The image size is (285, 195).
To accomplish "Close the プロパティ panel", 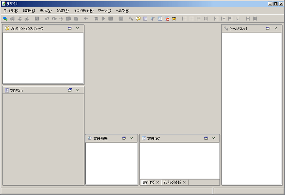I will (77, 90).
